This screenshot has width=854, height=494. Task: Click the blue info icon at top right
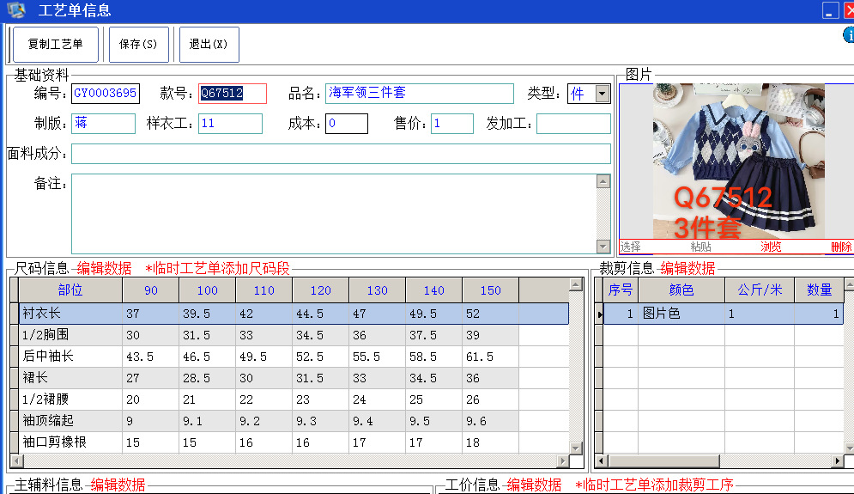[849, 35]
